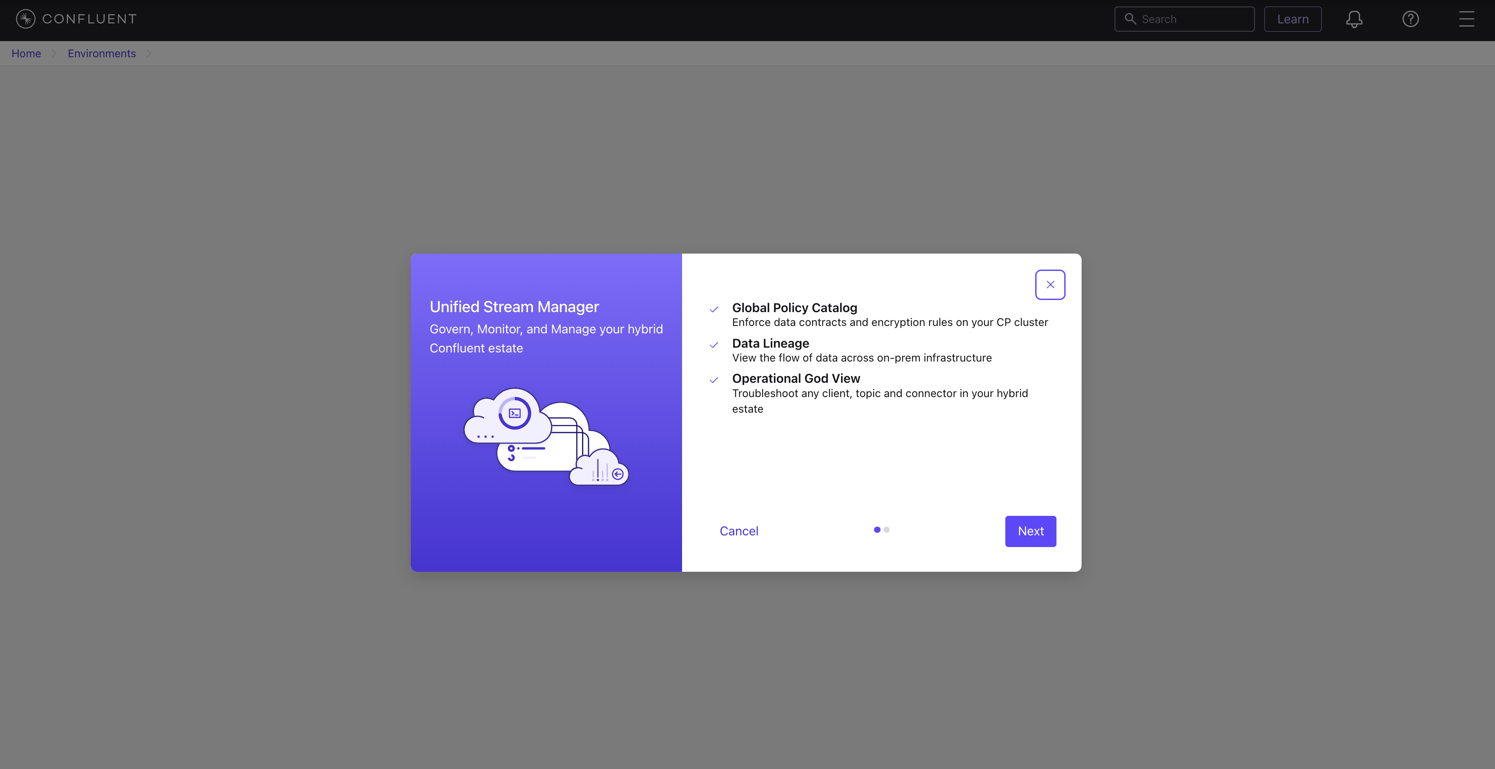Viewport: 1495px width, 769px height.
Task: Click the Global Policy Catalog checkmark
Action: 714,310
